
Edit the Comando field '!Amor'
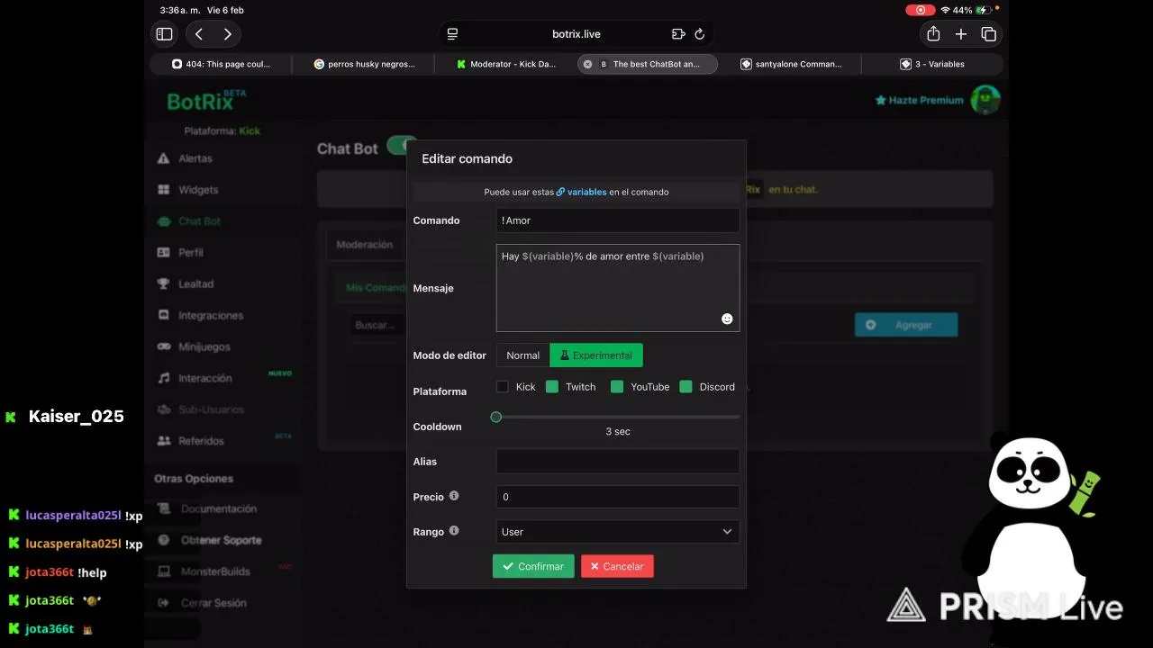618,220
